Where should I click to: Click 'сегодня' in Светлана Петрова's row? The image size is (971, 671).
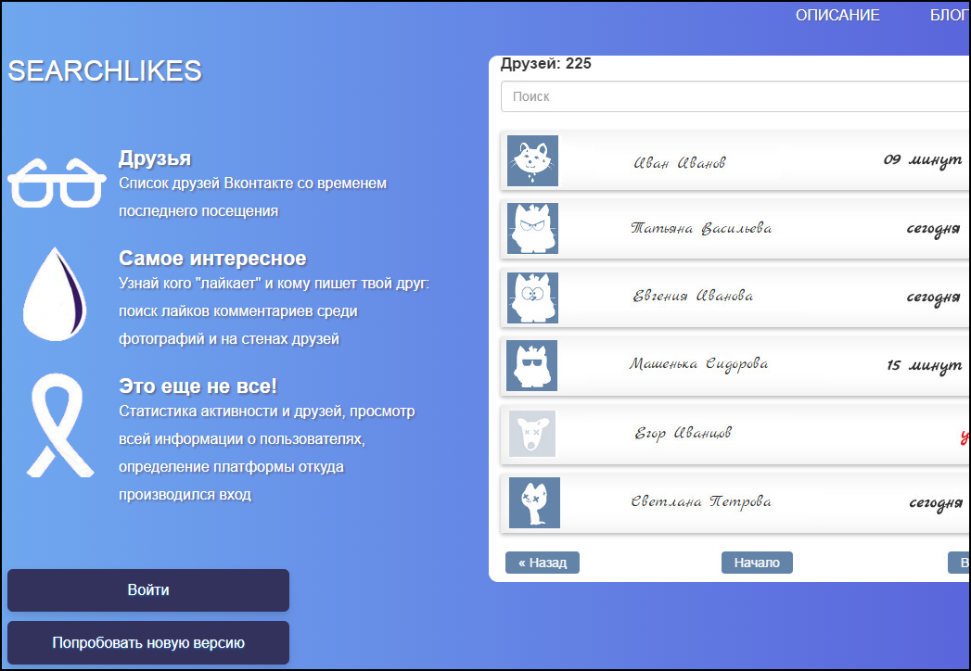(x=936, y=503)
